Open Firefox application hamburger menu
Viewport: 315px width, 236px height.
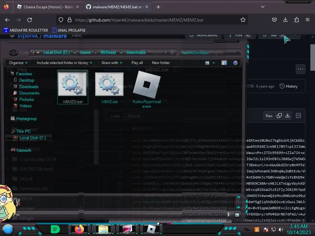tap(308, 20)
